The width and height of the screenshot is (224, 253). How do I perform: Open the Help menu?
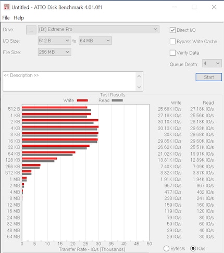(x=19, y=18)
